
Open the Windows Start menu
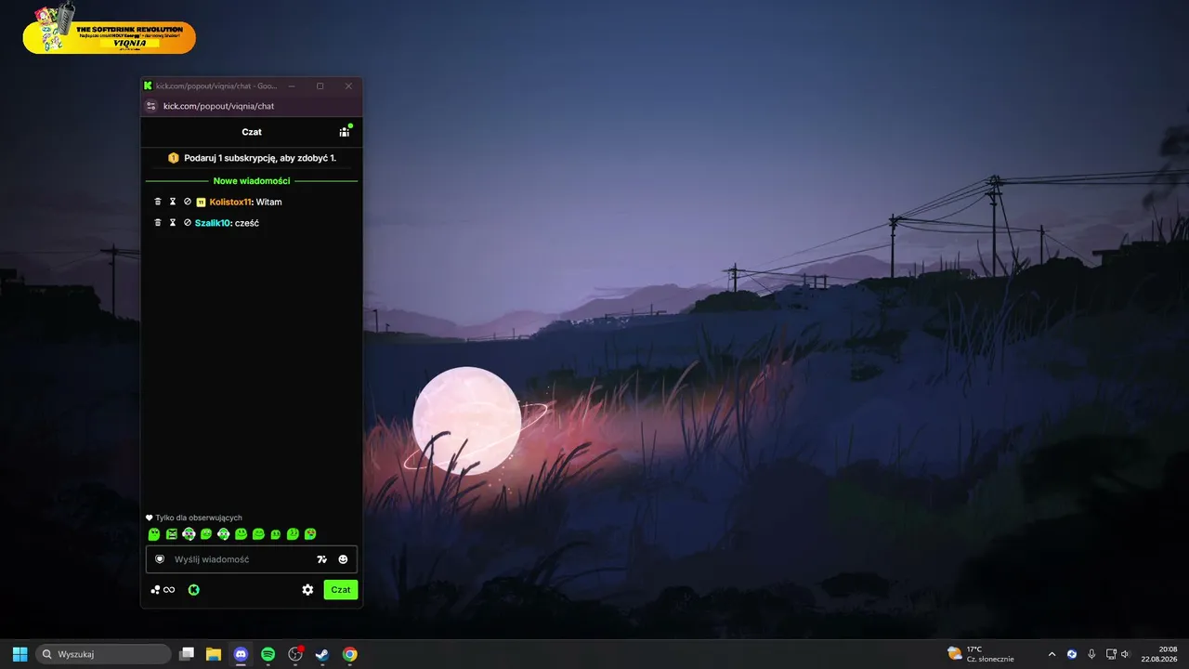pyautogui.click(x=20, y=654)
